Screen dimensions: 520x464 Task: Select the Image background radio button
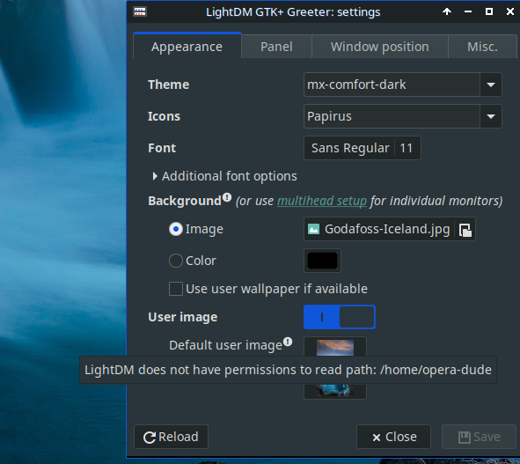176,229
